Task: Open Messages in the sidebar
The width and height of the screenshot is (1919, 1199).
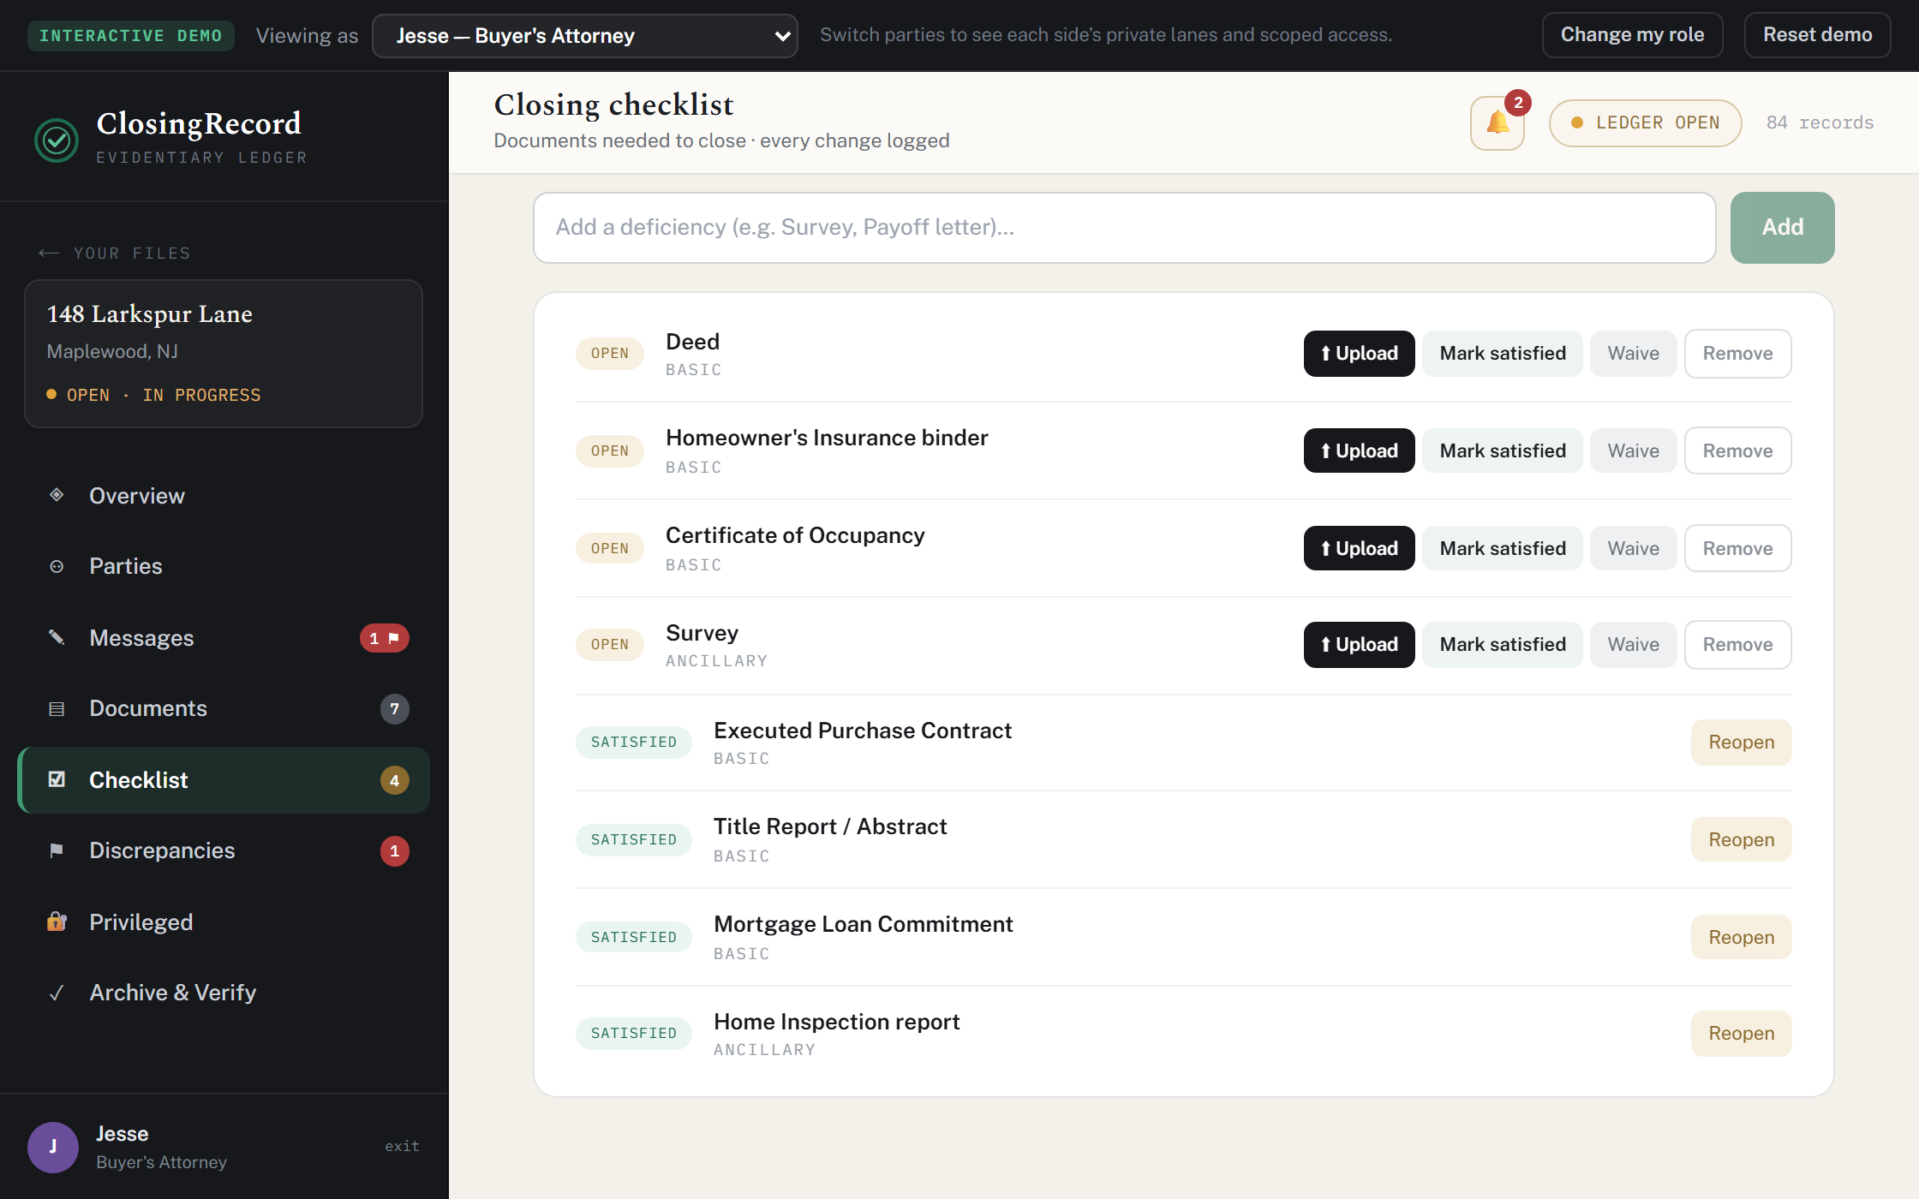Action: point(224,638)
